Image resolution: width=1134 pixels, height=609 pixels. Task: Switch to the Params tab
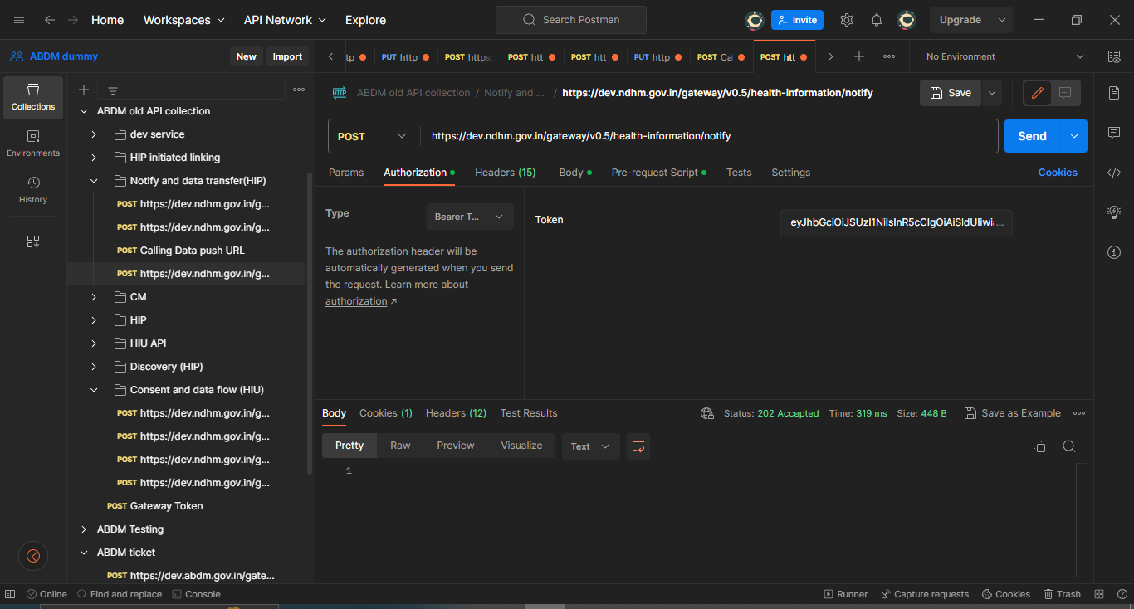click(x=346, y=173)
